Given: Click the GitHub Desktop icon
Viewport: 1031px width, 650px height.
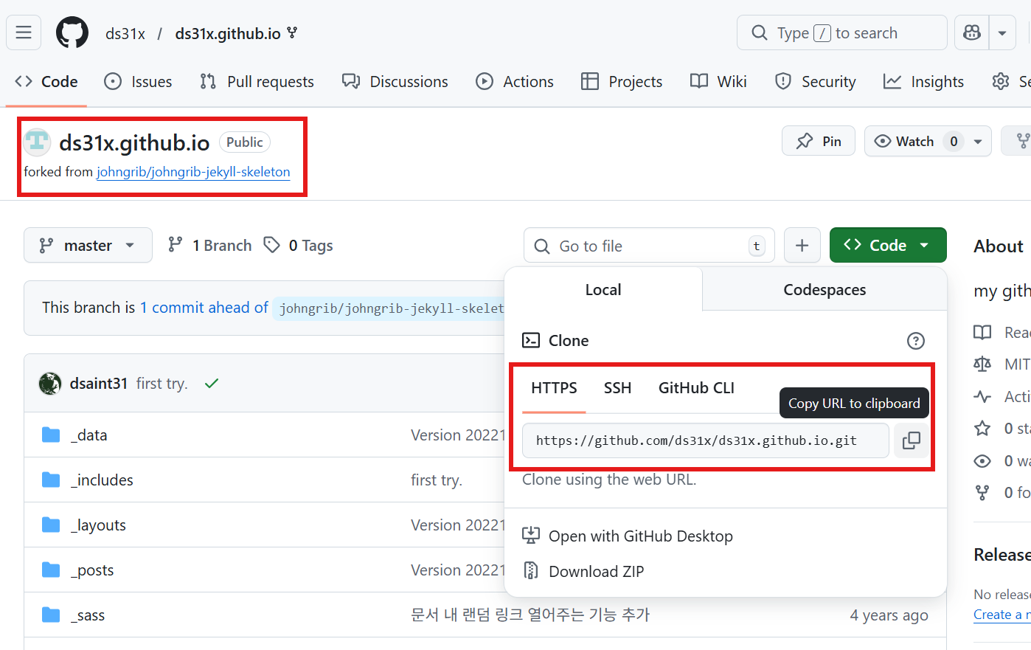Looking at the screenshot, I should [x=531, y=536].
